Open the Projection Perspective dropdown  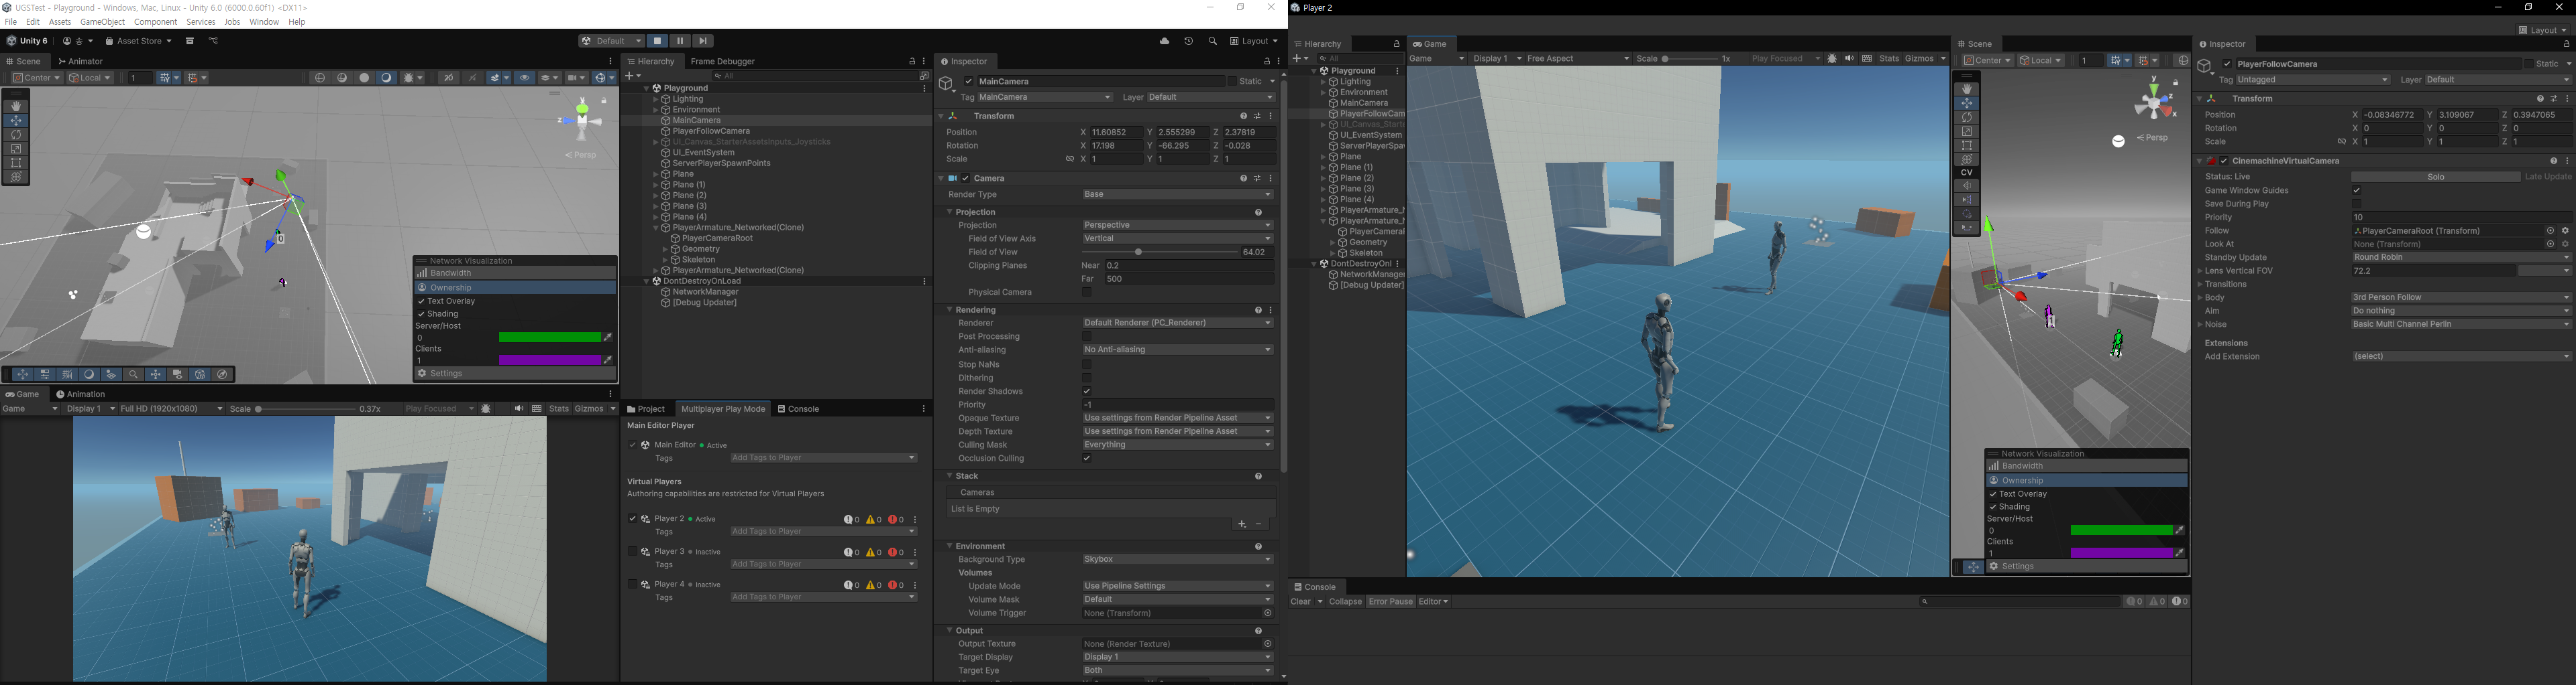click(x=1177, y=226)
